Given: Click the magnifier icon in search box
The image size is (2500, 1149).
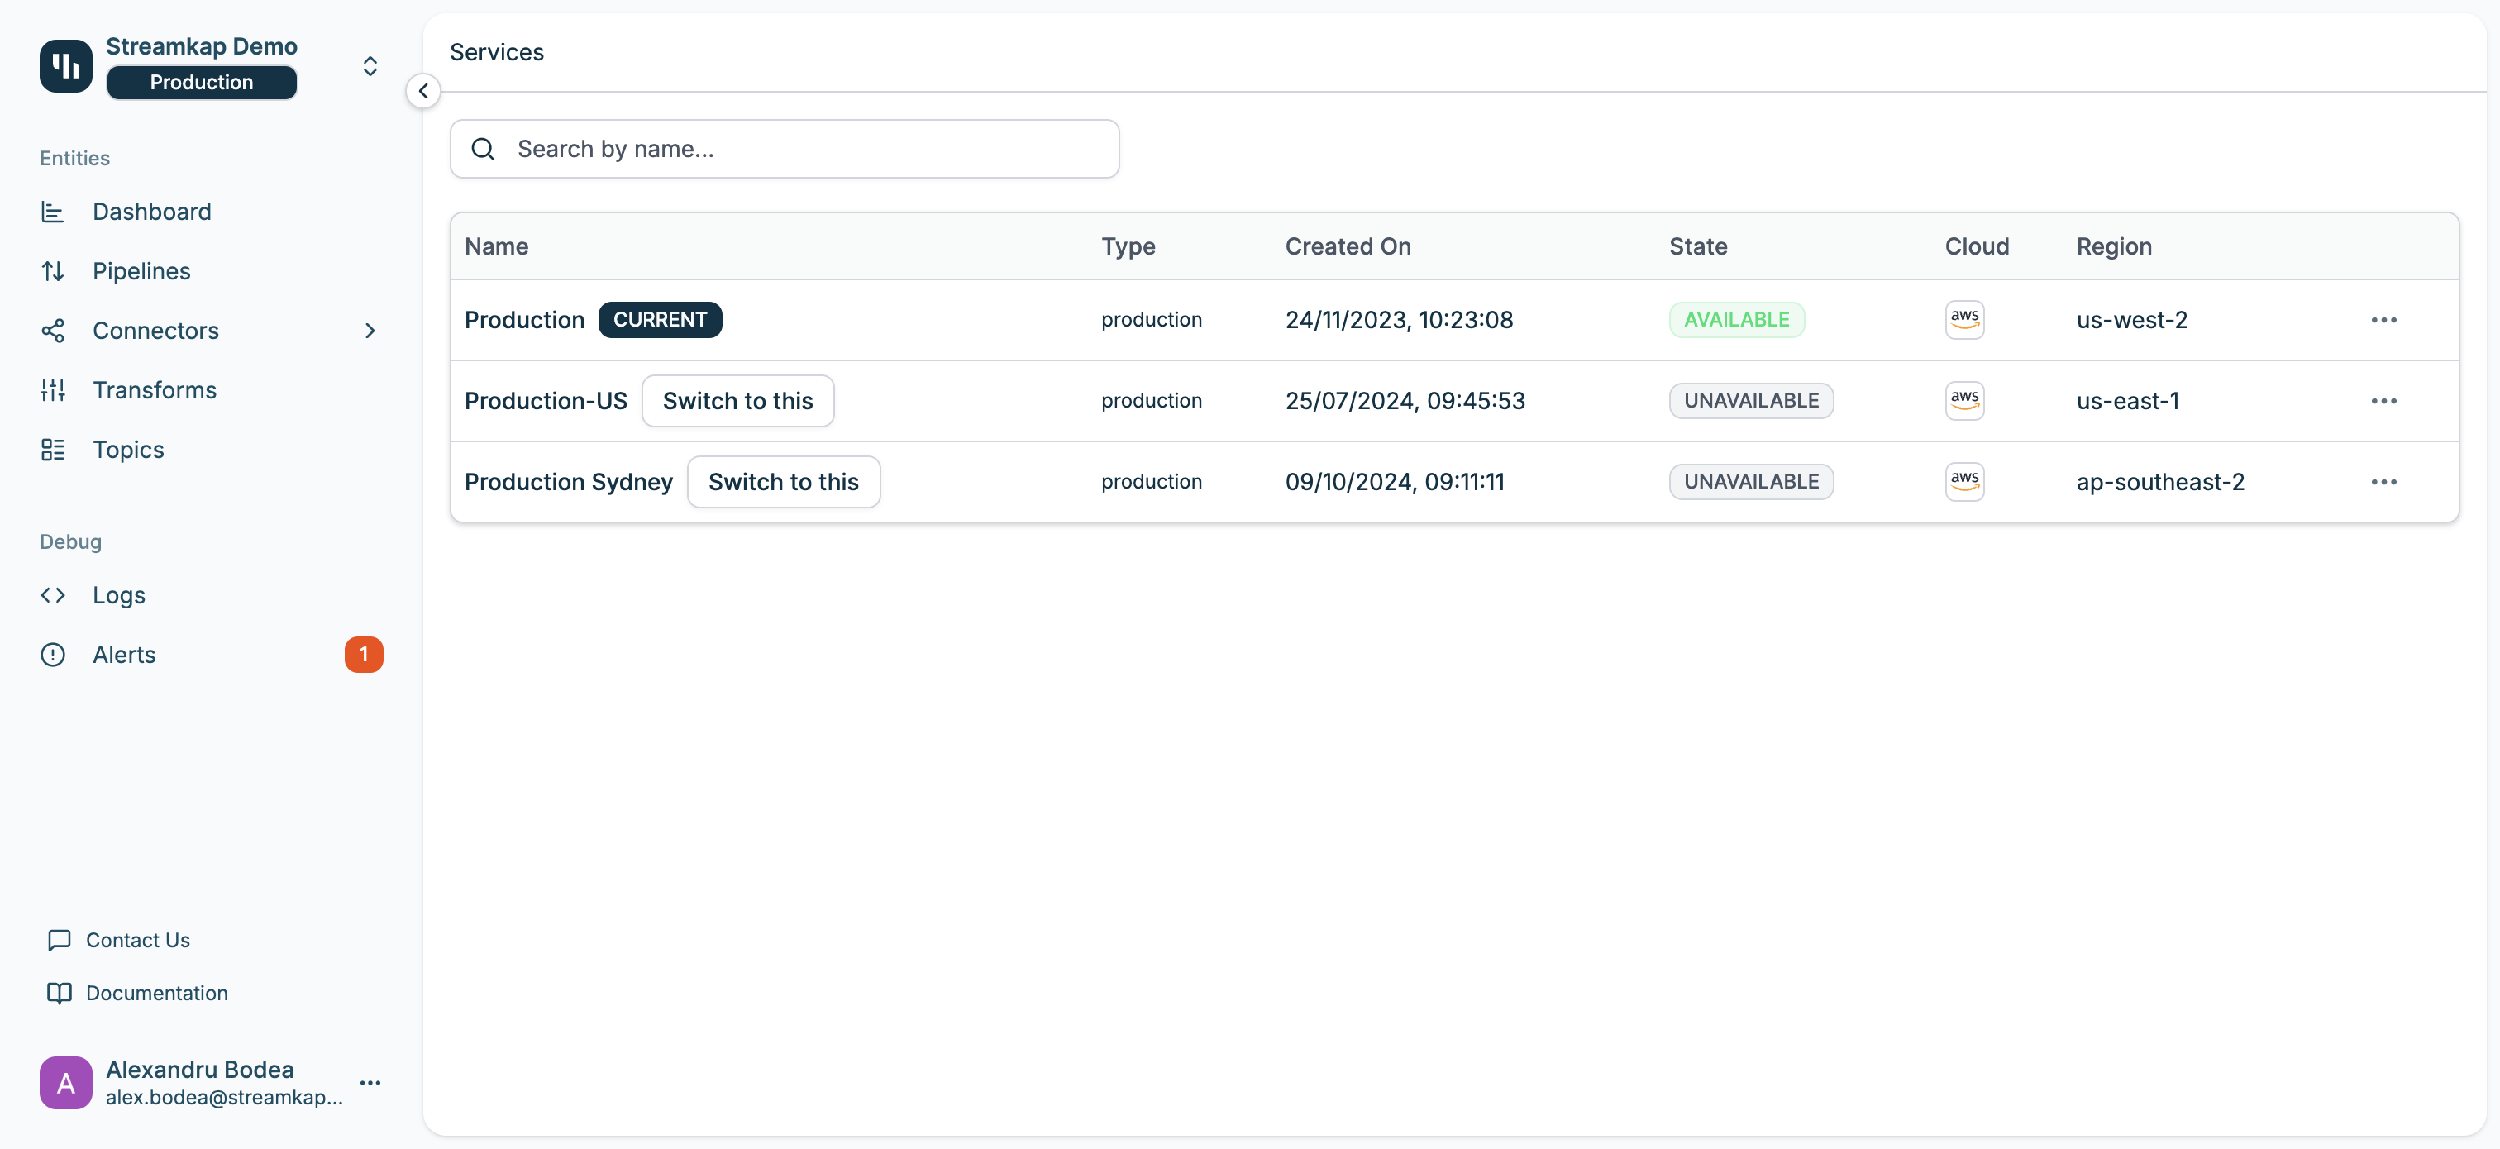Looking at the screenshot, I should 482,149.
